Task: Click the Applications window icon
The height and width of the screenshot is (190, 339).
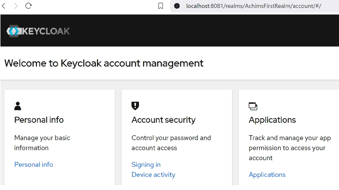Action: [x=253, y=106]
